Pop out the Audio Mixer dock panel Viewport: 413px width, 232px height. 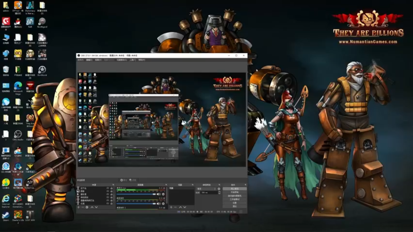tap(166, 185)
